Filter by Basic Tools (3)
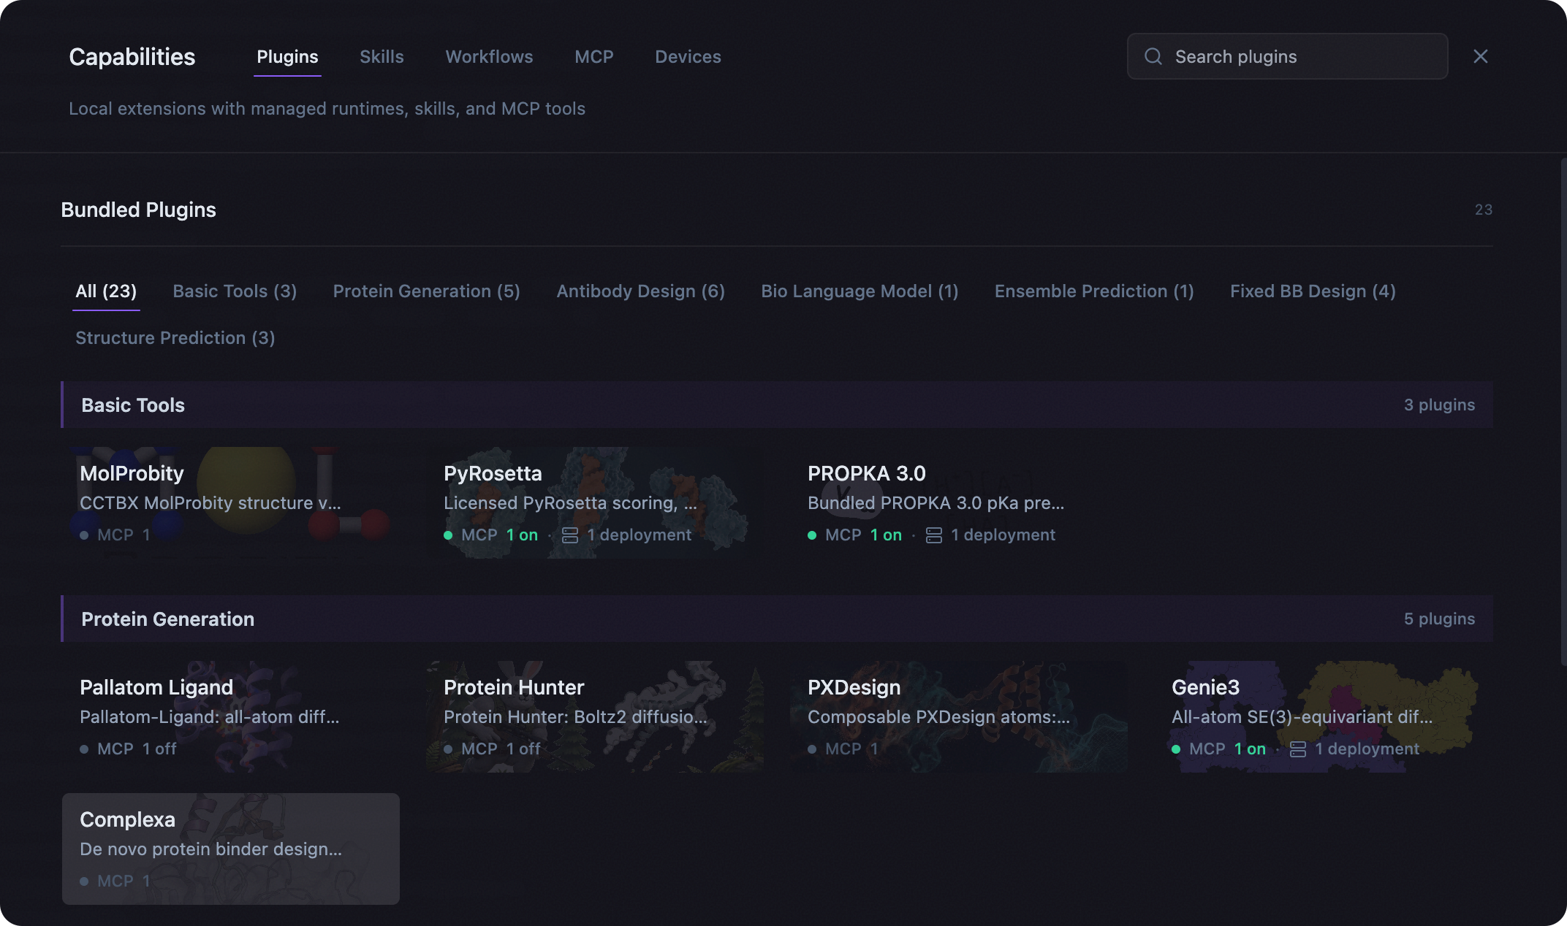 coord(235,291)
